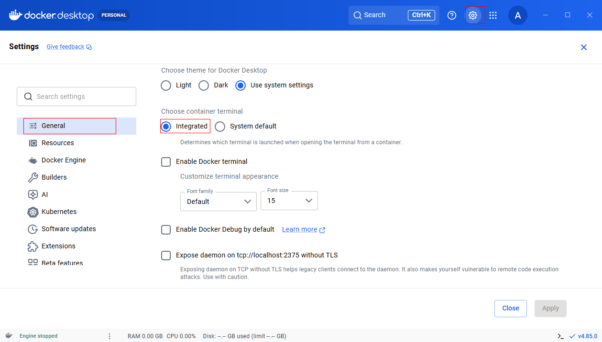Click the Close button

pyautogui.click(x=511, y=309)
